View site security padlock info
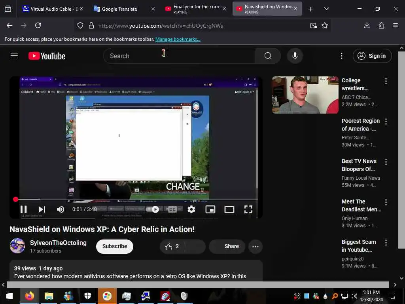Viewport: 405px width, 304px height. click(x=91, y=26)
